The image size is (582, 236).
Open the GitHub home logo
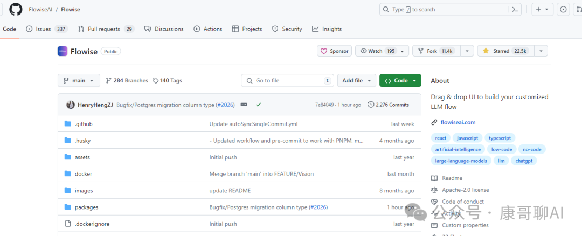tap(16, 9)
